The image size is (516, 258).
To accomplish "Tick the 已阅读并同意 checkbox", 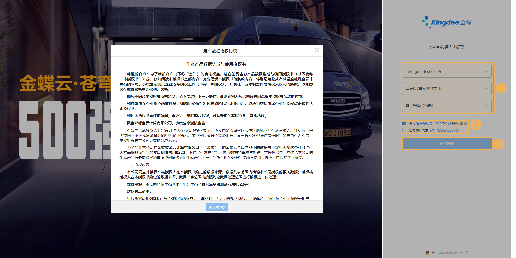I will pyautogui.click(x=404, y=130).
